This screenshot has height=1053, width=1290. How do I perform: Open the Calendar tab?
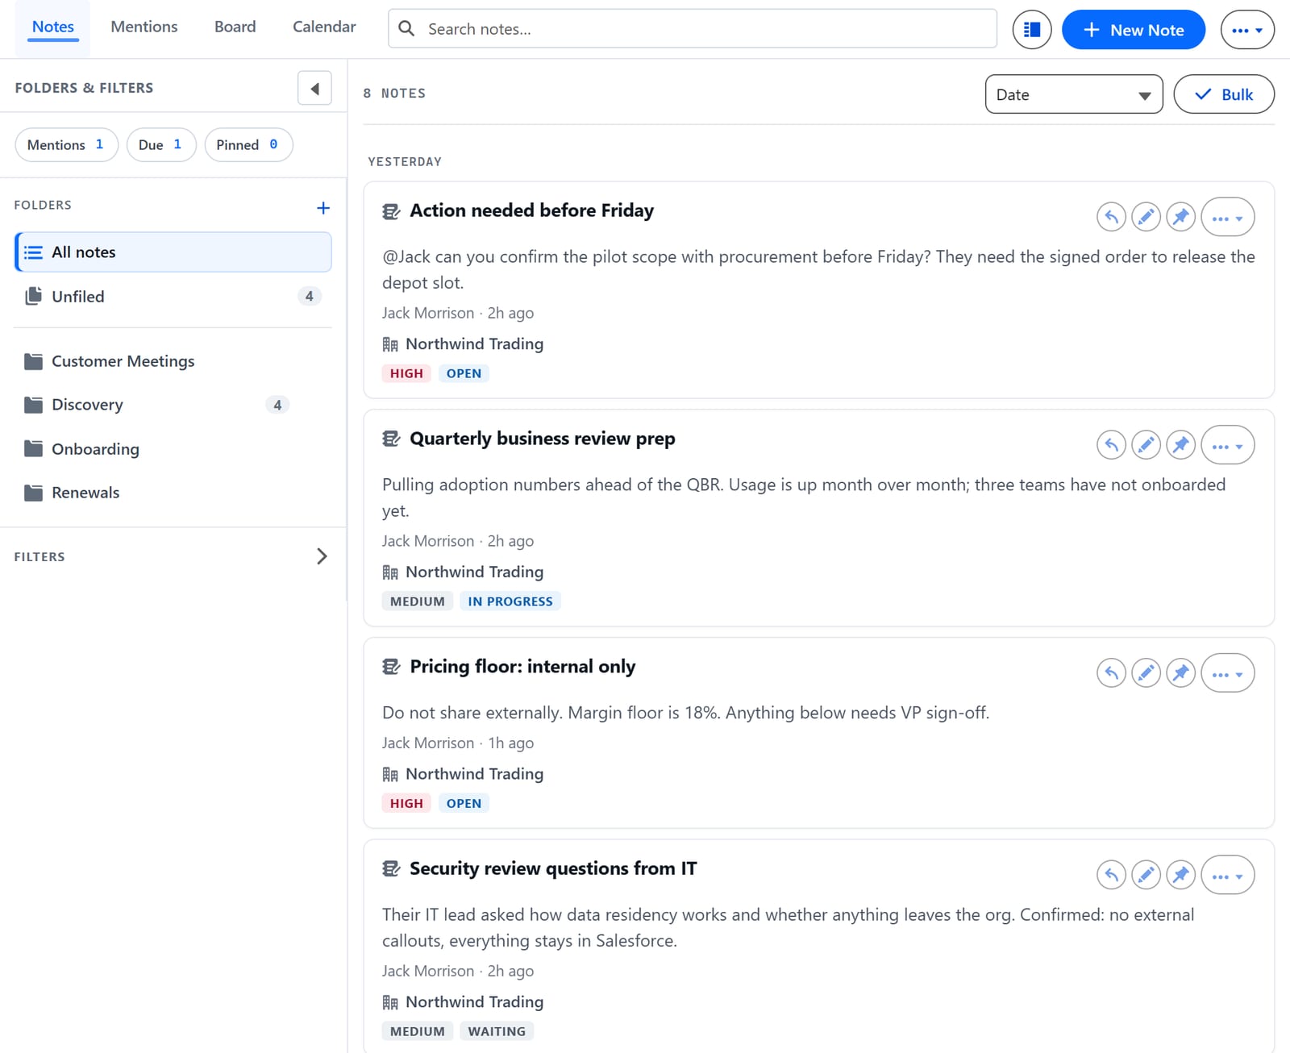coord(324,27)
